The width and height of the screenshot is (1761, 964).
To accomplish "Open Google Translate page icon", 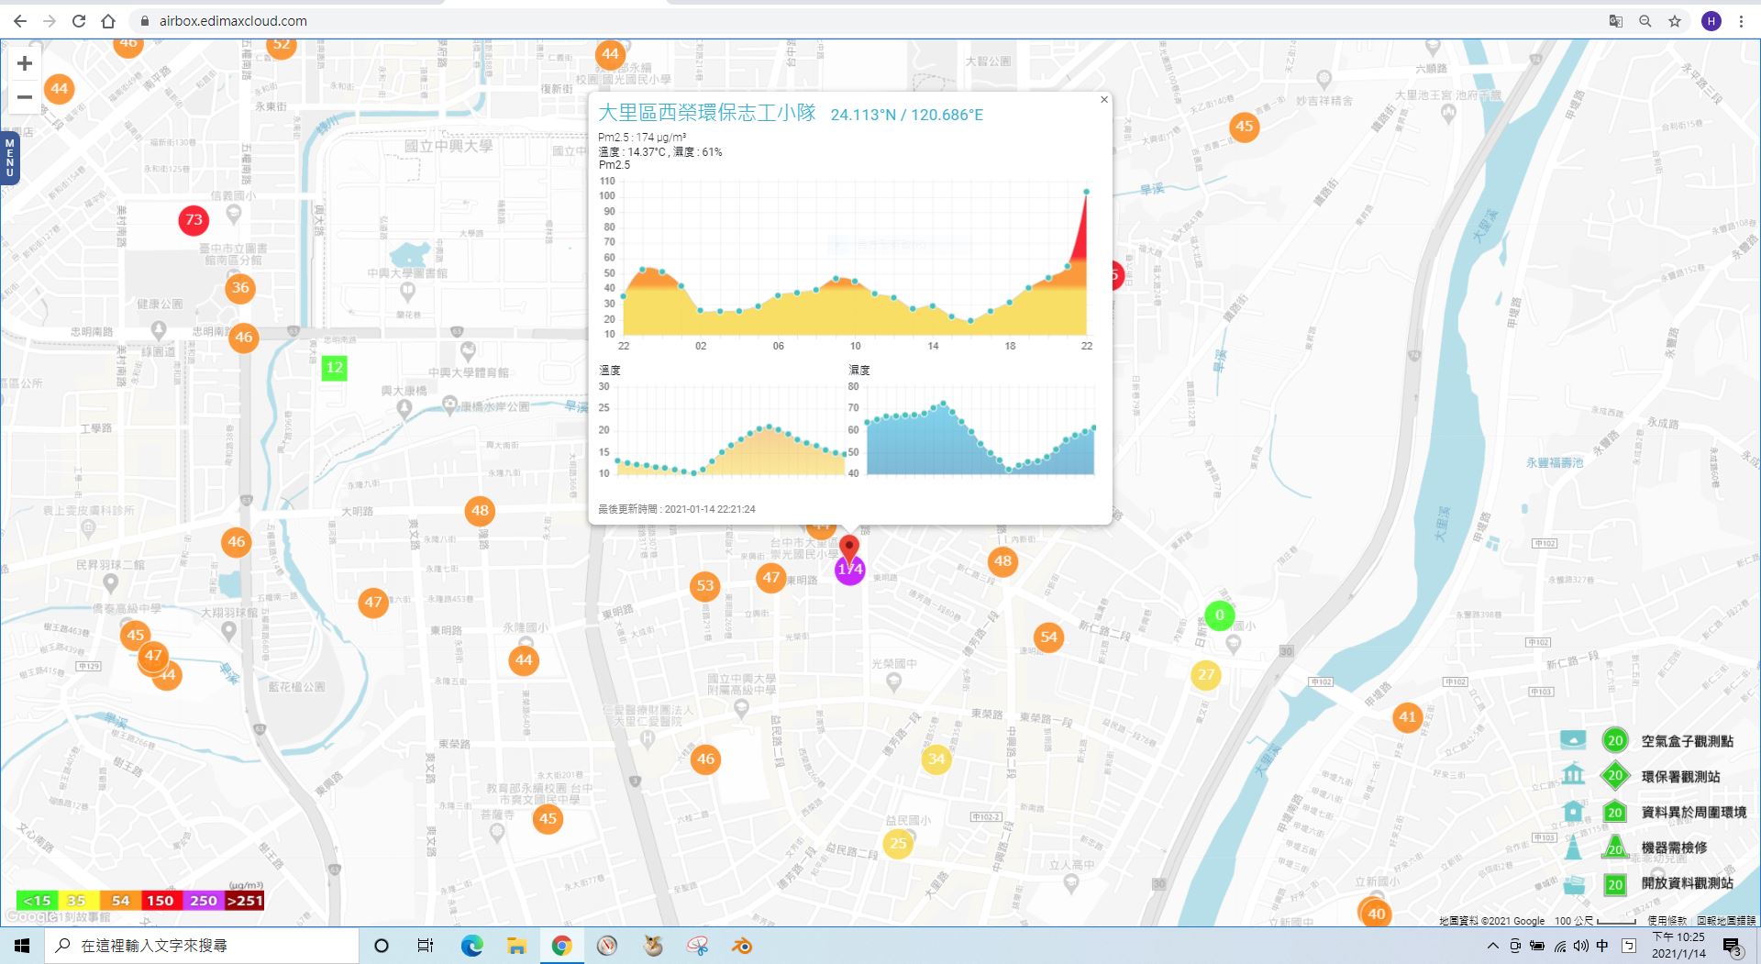I will tap(1616, 21).
